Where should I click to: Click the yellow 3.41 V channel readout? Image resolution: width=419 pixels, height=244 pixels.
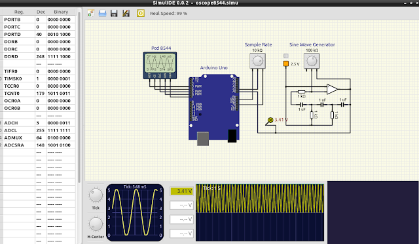click(182, 191)
